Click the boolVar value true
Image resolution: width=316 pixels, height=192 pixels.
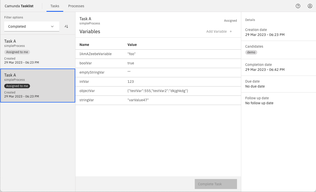pyautogui.click(x=131, y=63)
